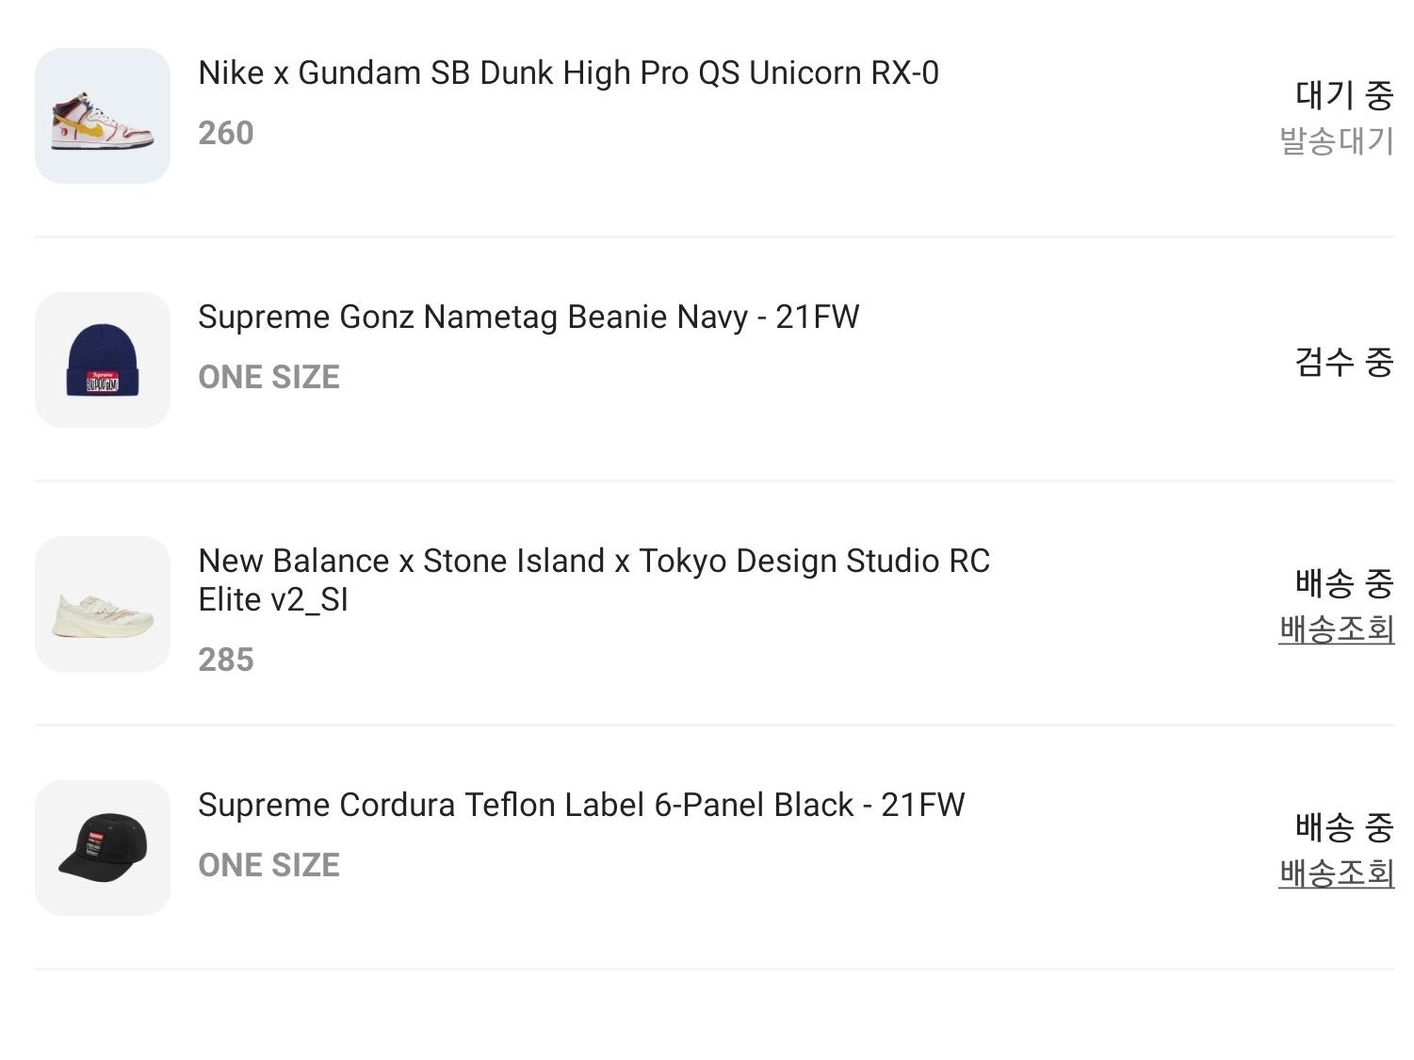The width and height of the screenshot is (1414, 1060).
Task: Click ONE SIZE under Cordura 6-Panel cap
Action: tap(269, 866)
